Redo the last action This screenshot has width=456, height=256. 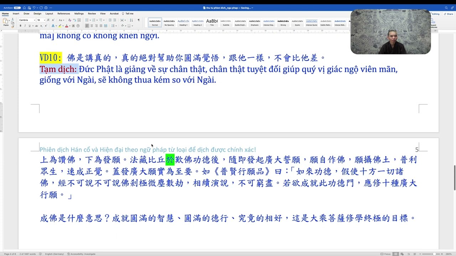coord(41,8)
